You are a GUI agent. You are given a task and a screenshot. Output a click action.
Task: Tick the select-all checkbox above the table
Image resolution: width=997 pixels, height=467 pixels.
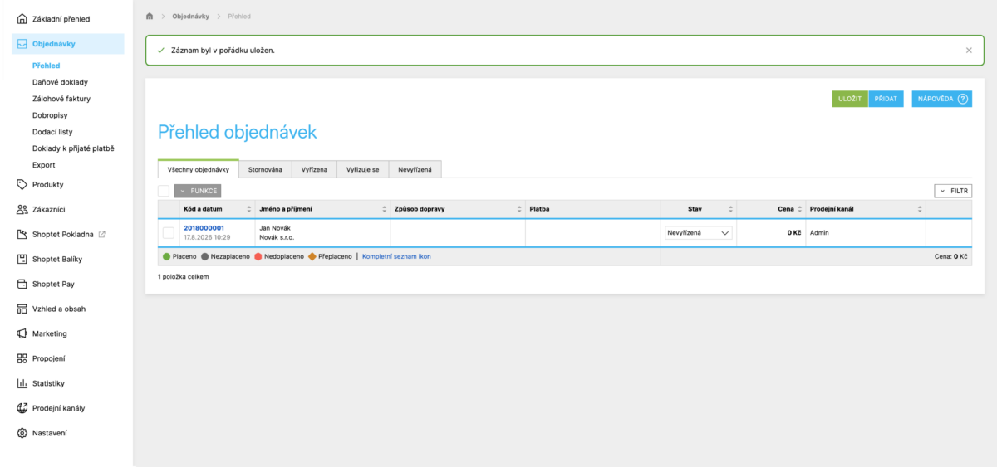coord(164,191)
